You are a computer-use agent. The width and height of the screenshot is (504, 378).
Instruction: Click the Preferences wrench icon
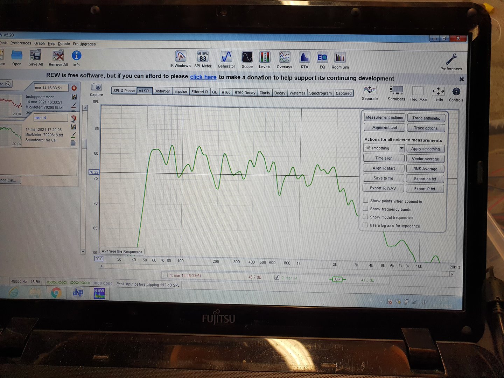coord(451,60)
